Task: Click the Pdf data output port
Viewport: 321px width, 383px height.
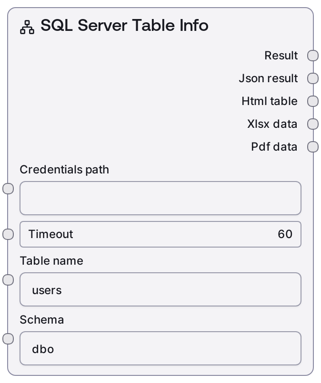Action: click(x=312, y=147)
